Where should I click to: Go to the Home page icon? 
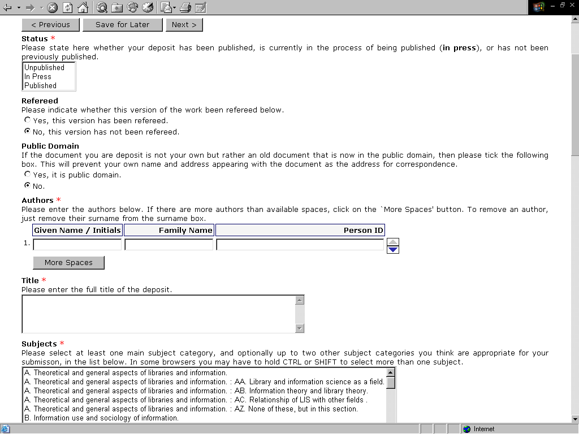click(x=83, y=7)
